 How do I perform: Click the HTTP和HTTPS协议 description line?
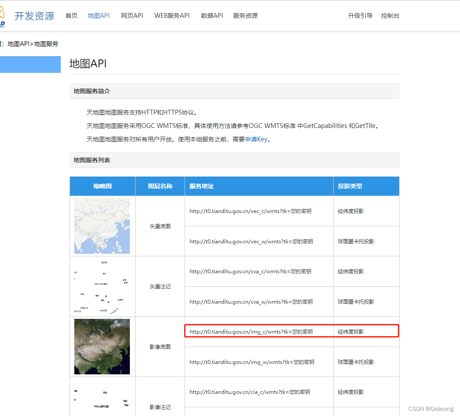pyautogui.click(x=142, y=112)
